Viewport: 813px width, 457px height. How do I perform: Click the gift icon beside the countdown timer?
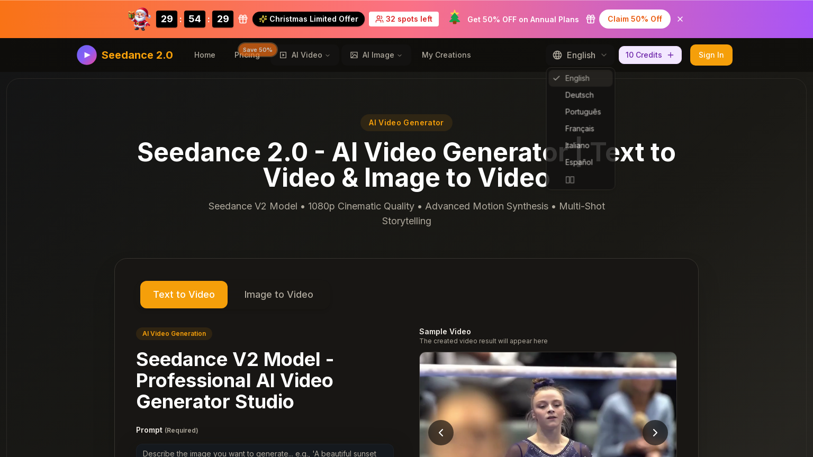coord(242,19)
